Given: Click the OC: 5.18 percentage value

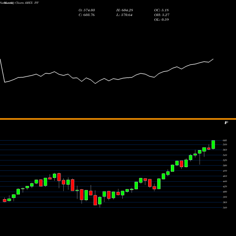Looking at the screenshot, I should (x=161, y=10).
